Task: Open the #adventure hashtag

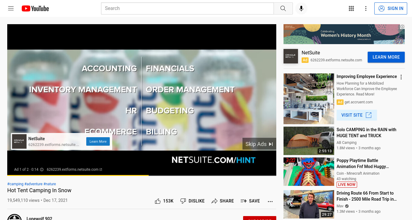Action: [x=33, y=184]
